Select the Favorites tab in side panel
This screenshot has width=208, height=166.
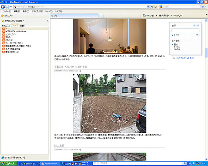pyautogui.click(x=6, y=26)
